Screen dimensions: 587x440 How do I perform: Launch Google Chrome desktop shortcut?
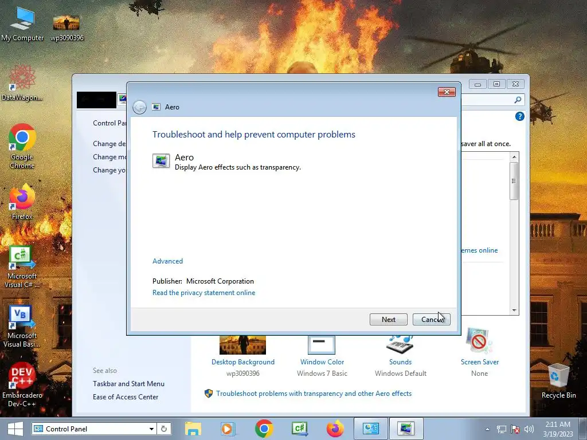point(22,146)
